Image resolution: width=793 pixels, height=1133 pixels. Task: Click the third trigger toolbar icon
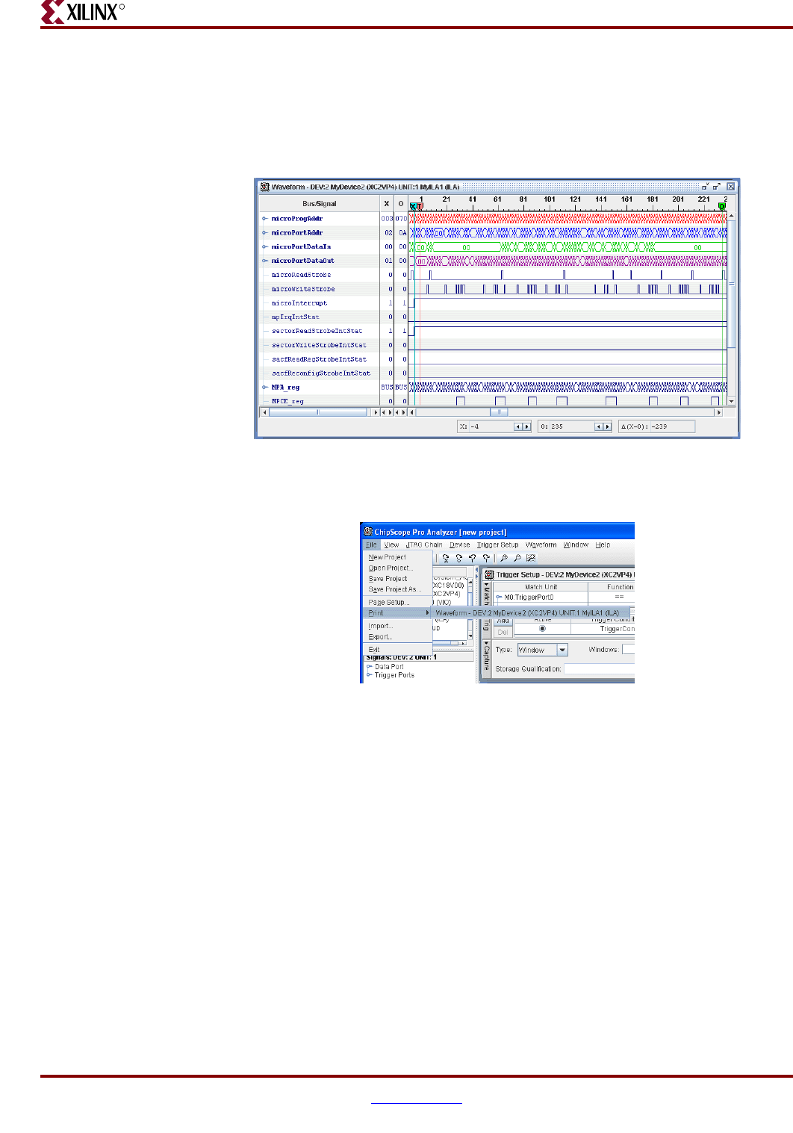[x=473, y=558]
